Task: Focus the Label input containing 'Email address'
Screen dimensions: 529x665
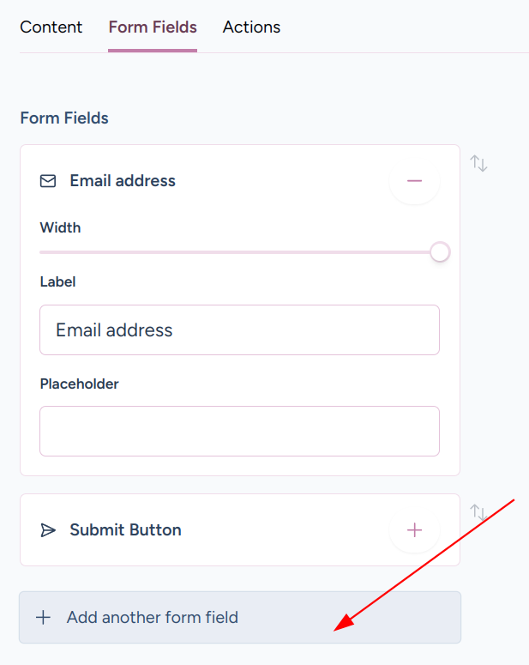Action: [239, 329]
